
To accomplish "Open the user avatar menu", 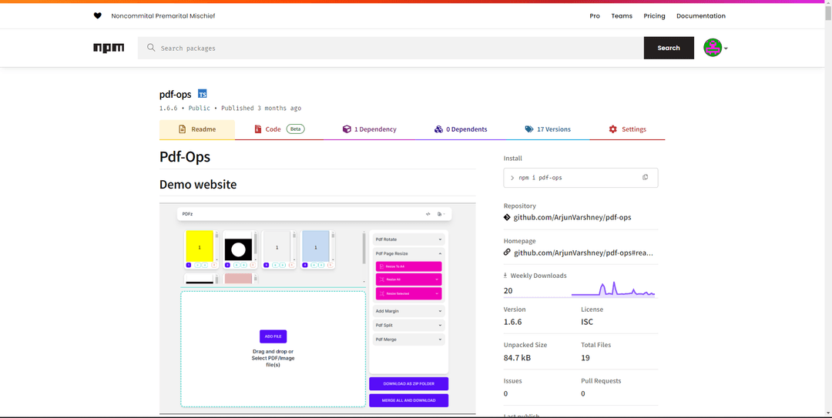I will pyautogui.click(x=713, y=48).
